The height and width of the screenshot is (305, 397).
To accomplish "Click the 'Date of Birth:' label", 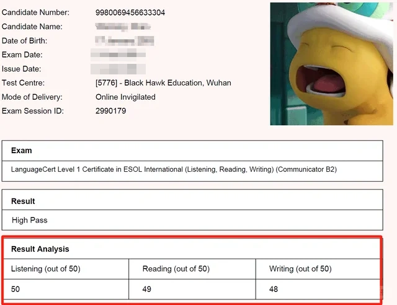I will click(x=24, y=41).
